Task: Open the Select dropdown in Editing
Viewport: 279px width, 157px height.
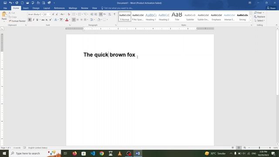Action: [x=260, y=20]
